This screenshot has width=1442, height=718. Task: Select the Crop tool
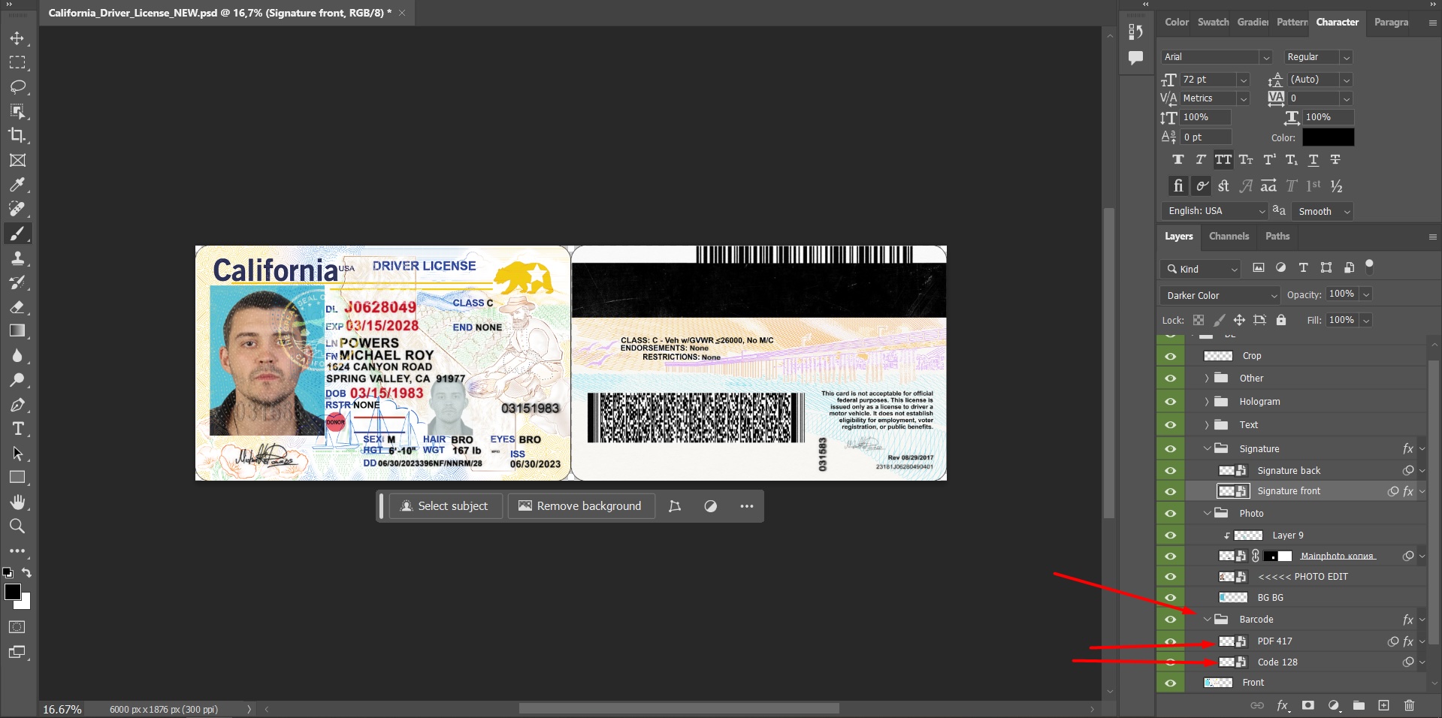click(x=18, y=136)
